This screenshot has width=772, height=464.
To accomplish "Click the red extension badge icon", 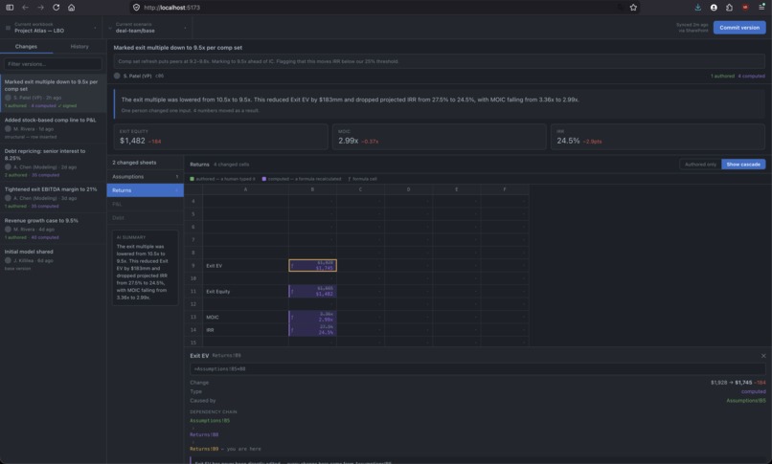I will (745, 8).
